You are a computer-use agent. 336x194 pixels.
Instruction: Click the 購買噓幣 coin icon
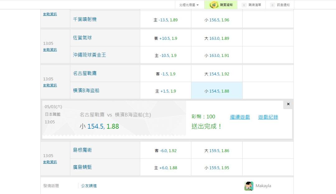pos(214,5)
